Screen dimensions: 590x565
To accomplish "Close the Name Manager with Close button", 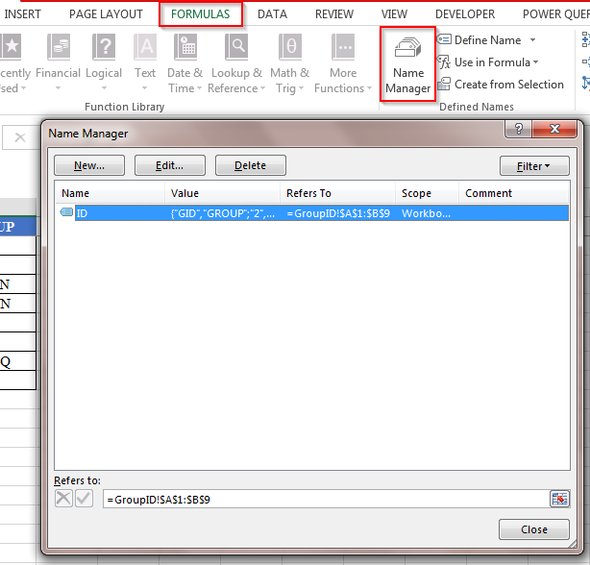I will [533, 529].
